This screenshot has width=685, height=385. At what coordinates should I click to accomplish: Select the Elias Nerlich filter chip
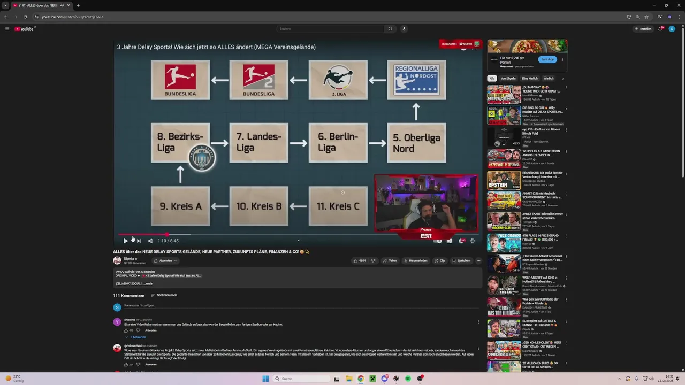530,78
